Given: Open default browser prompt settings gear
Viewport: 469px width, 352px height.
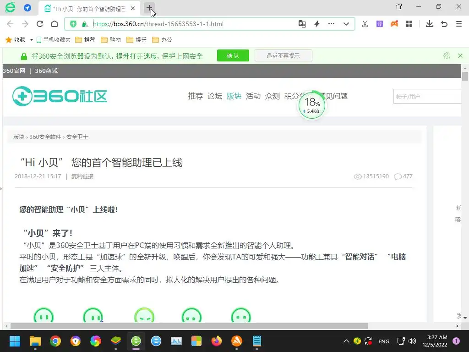Looking at the screenshot, I should pos(447,55).
